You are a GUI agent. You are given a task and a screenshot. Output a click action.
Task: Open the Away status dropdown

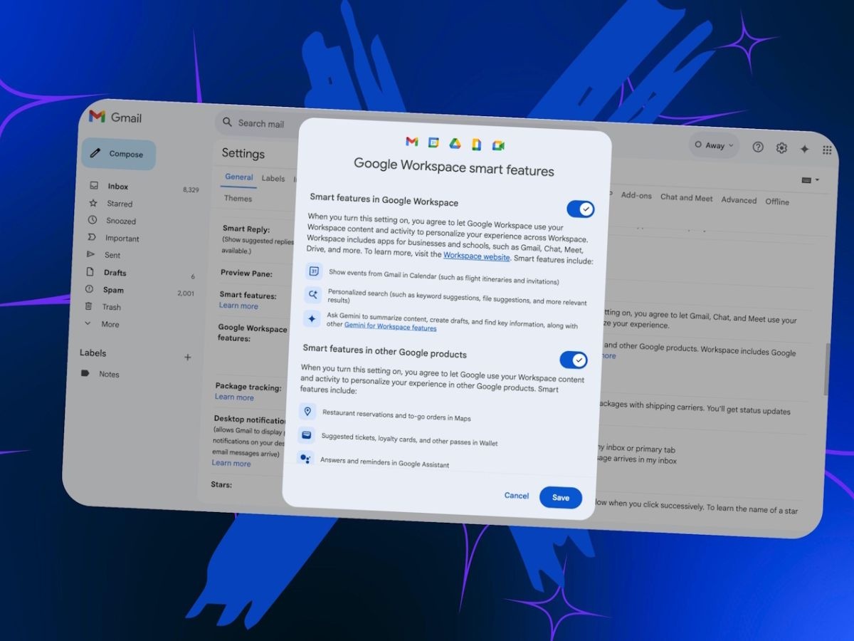714,145
